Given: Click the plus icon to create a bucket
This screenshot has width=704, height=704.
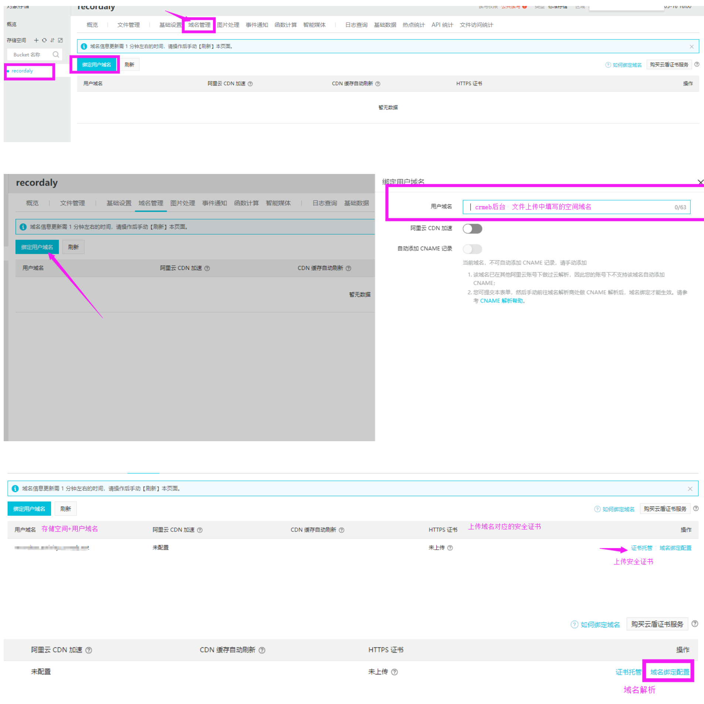Looking at the screenshot, I should (x=36, y=40).
